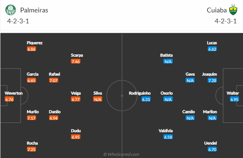Select Silva's N/A rating badge
This screenshot has height=158, width=243.
pyautogui.click(x=97, y=99)
